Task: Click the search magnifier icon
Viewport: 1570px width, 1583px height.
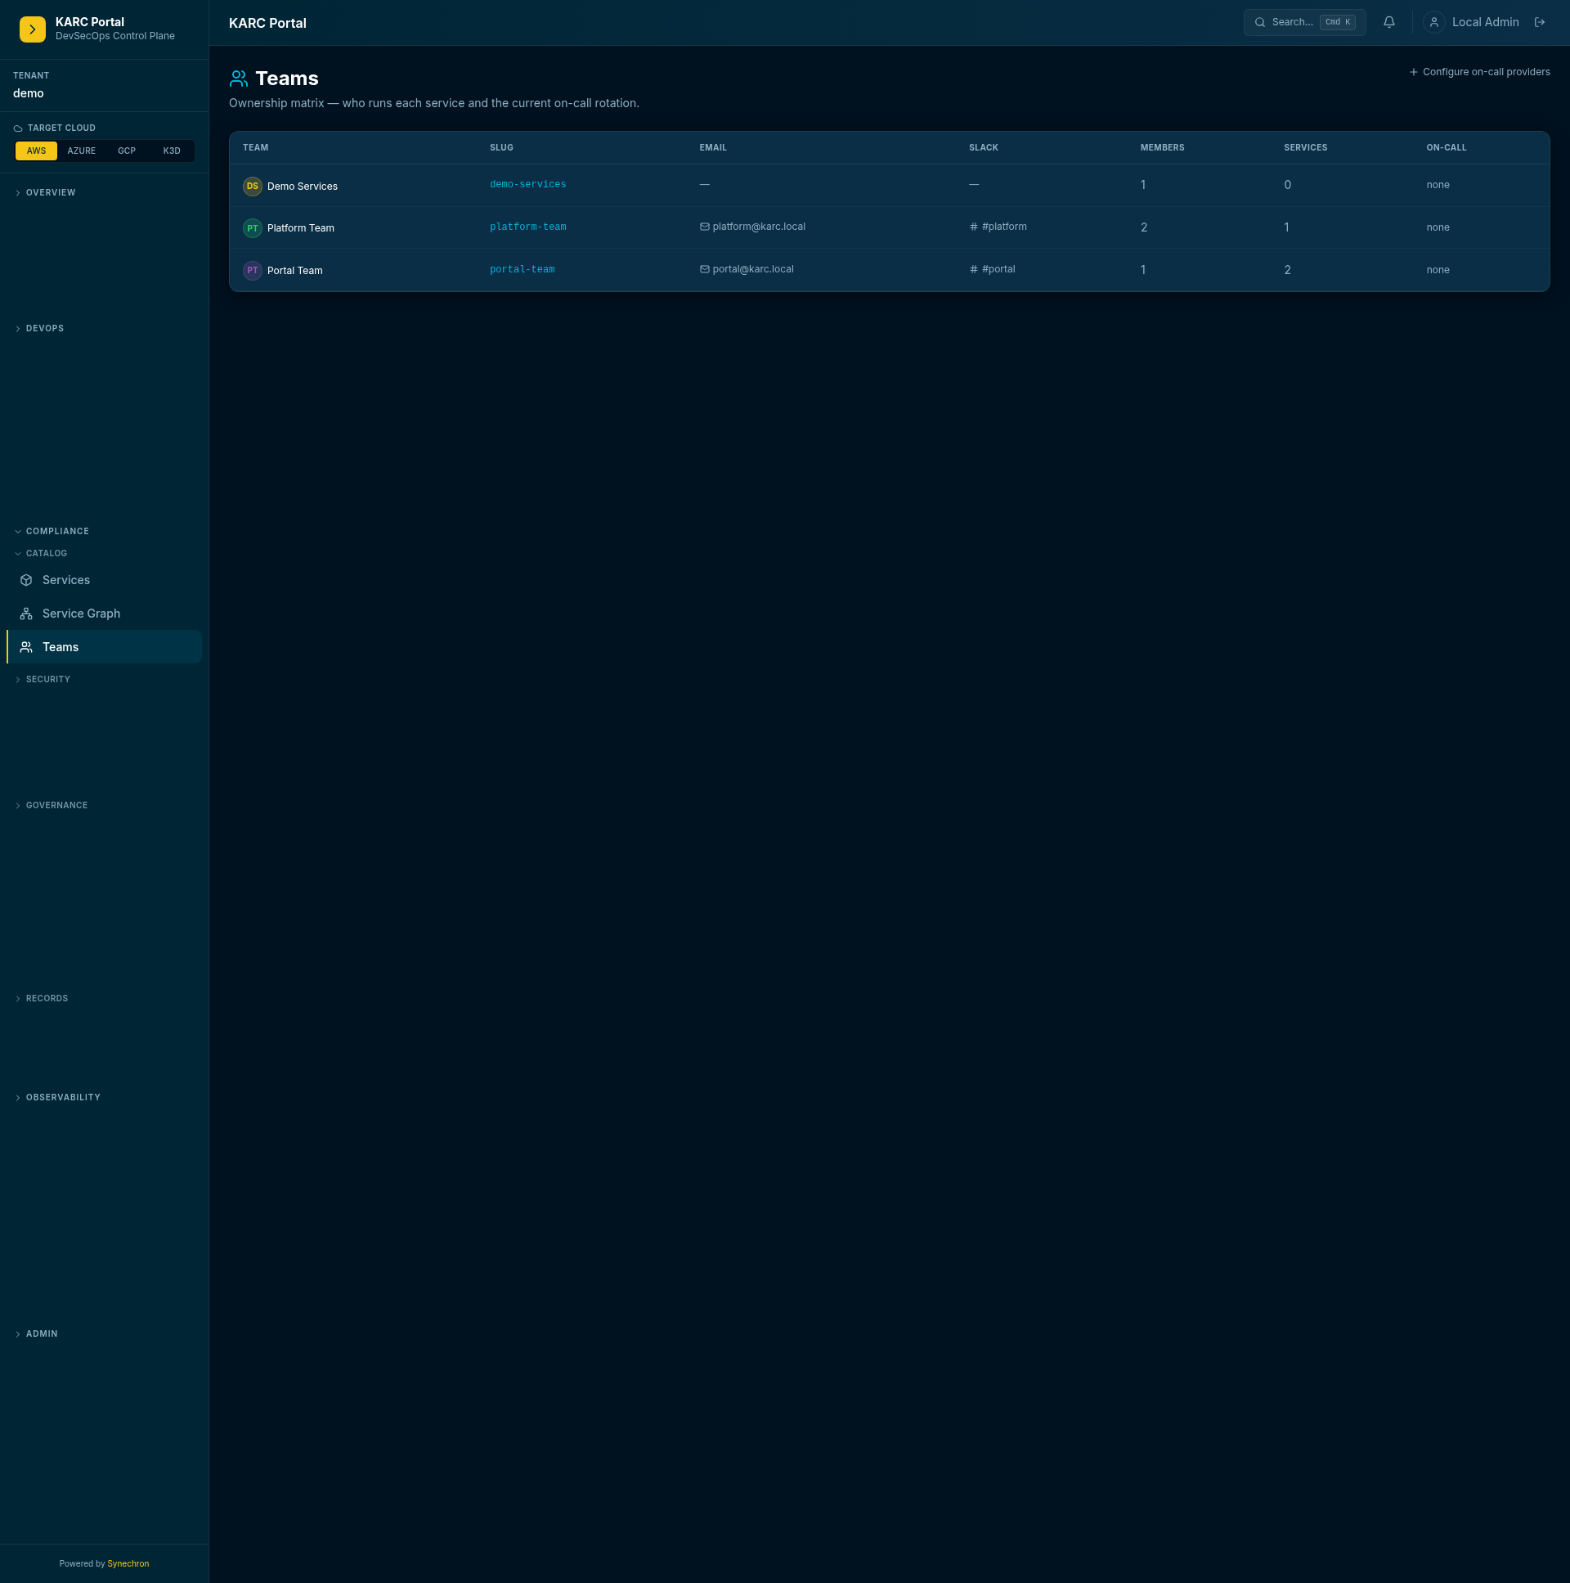Action: (1259, 22)
